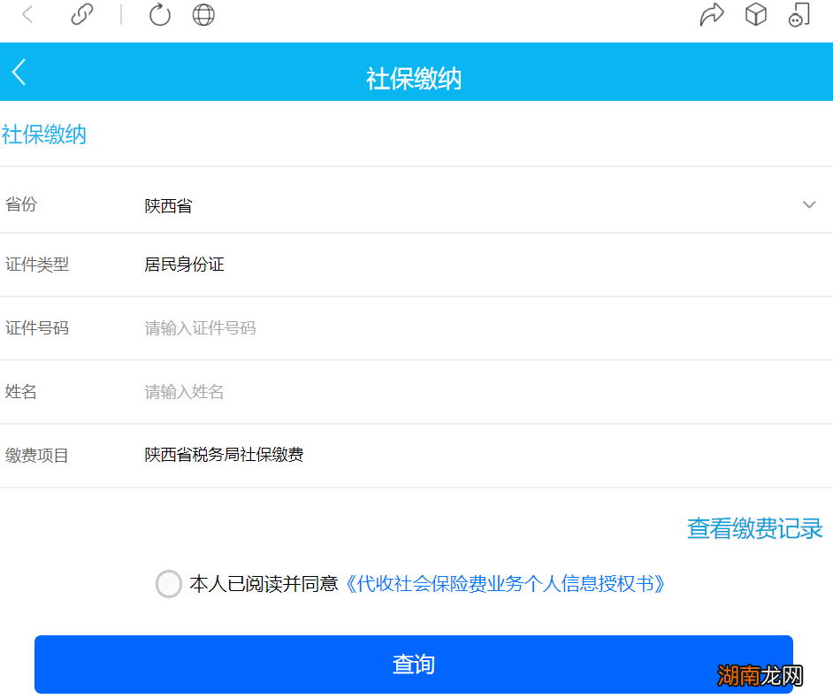Open the mini-program icon at top right
The image size is (833, 699).
pyautogui.click(x=799, y=14)
